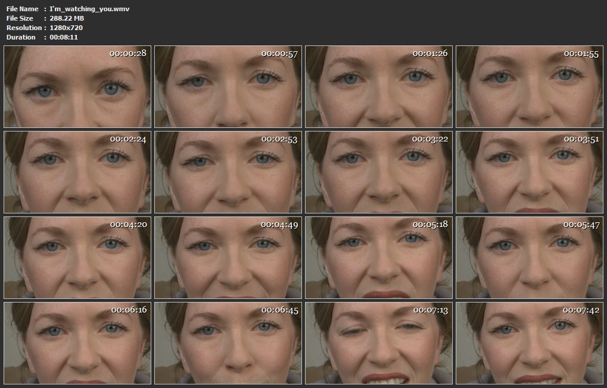Click the last frame at 00:07:42
Viewport: 607px width, 388px height.
[530, 343]
